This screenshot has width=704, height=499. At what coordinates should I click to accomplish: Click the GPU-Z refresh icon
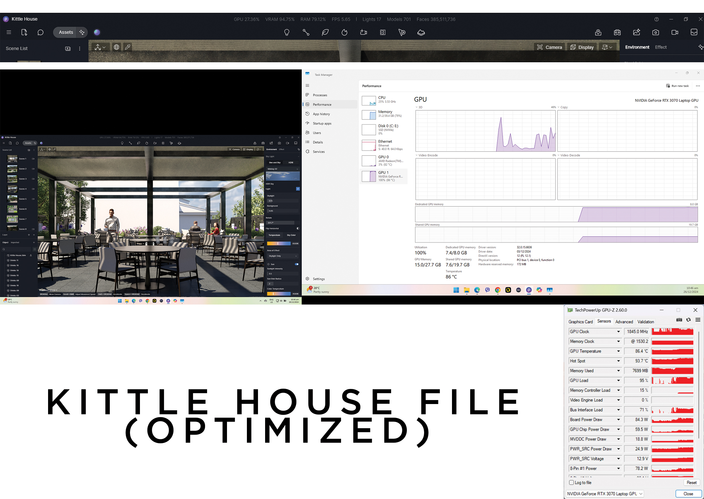[689, 320]
